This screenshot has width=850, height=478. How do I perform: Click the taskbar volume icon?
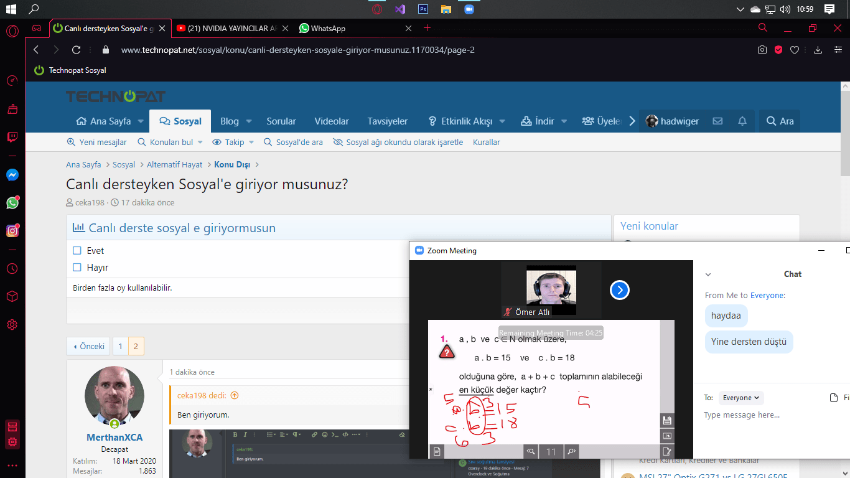click(785, 9)
